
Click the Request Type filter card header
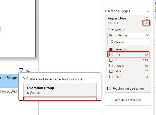point(117,18)
